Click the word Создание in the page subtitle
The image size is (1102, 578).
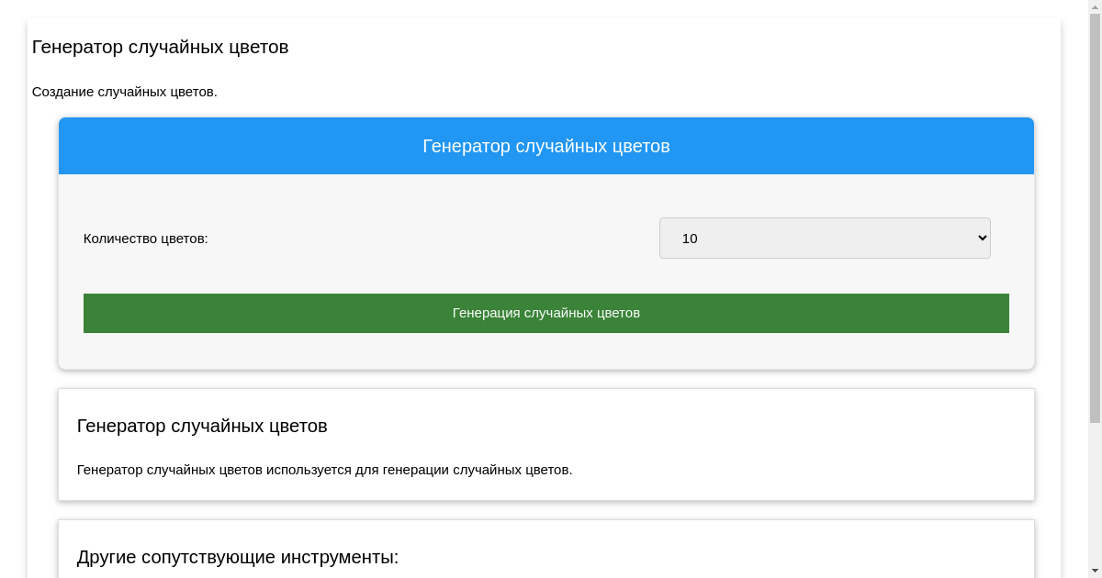(62, 92)
